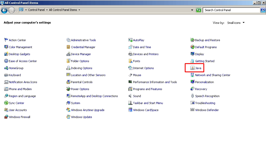Click the Date and Time clock icon

click(x=130, y=47)
